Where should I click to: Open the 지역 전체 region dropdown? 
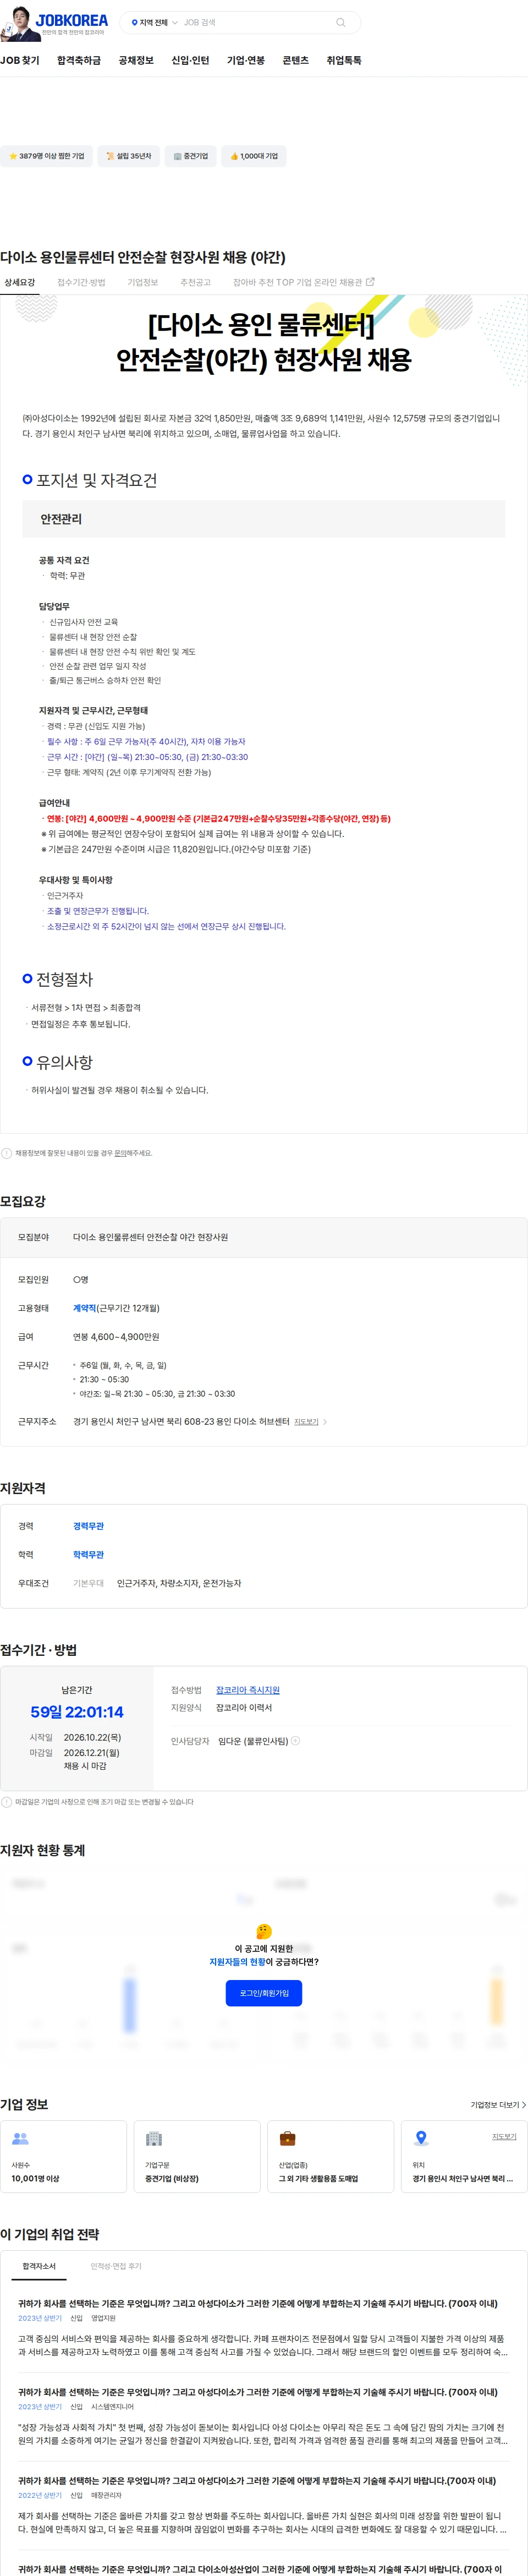click(154, 22)
